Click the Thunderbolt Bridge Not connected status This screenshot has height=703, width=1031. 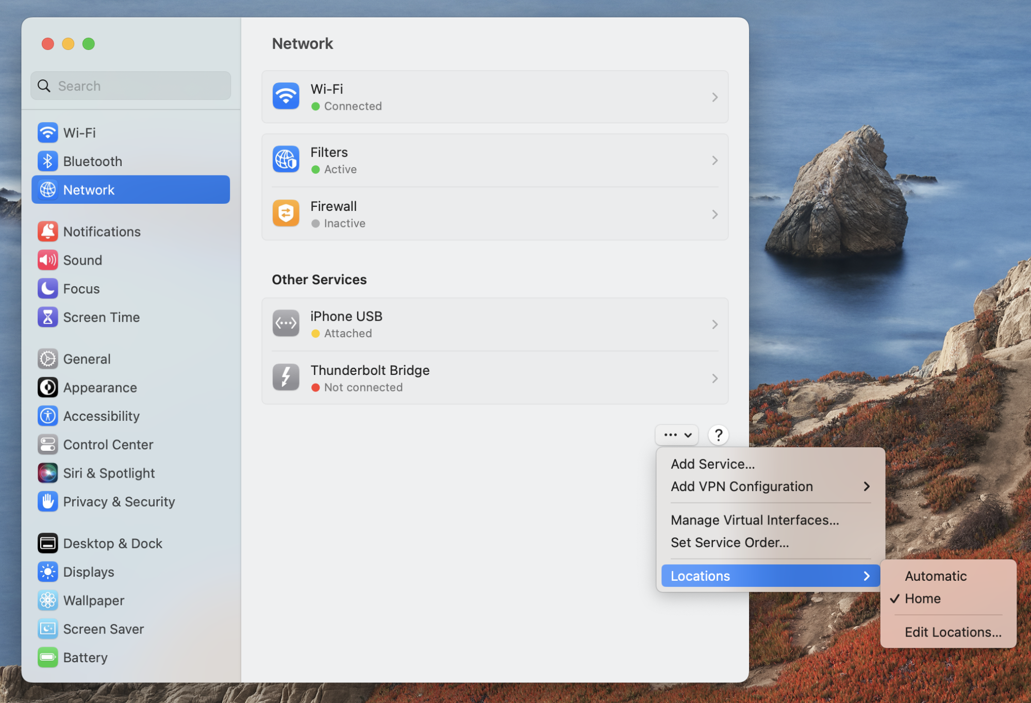pyautogui.click(x=363, y=387)
